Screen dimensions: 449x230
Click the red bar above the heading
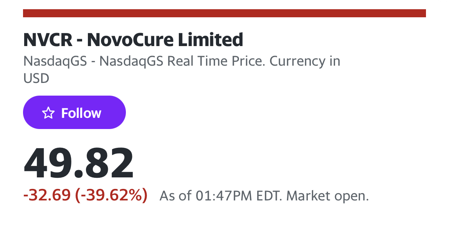coord(224,13)
